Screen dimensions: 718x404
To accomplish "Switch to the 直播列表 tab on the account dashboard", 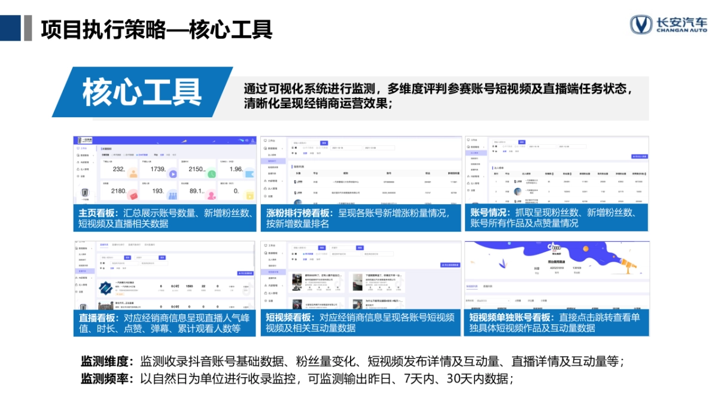I will [488, 286].
